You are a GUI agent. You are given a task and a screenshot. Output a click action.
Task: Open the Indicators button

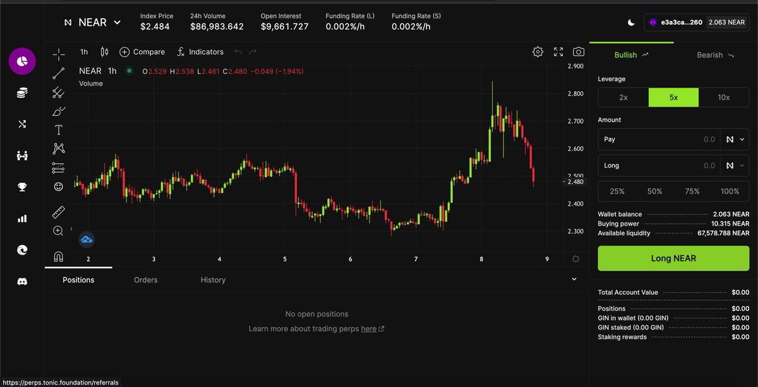pyautogui.click(x=200, y=52)
